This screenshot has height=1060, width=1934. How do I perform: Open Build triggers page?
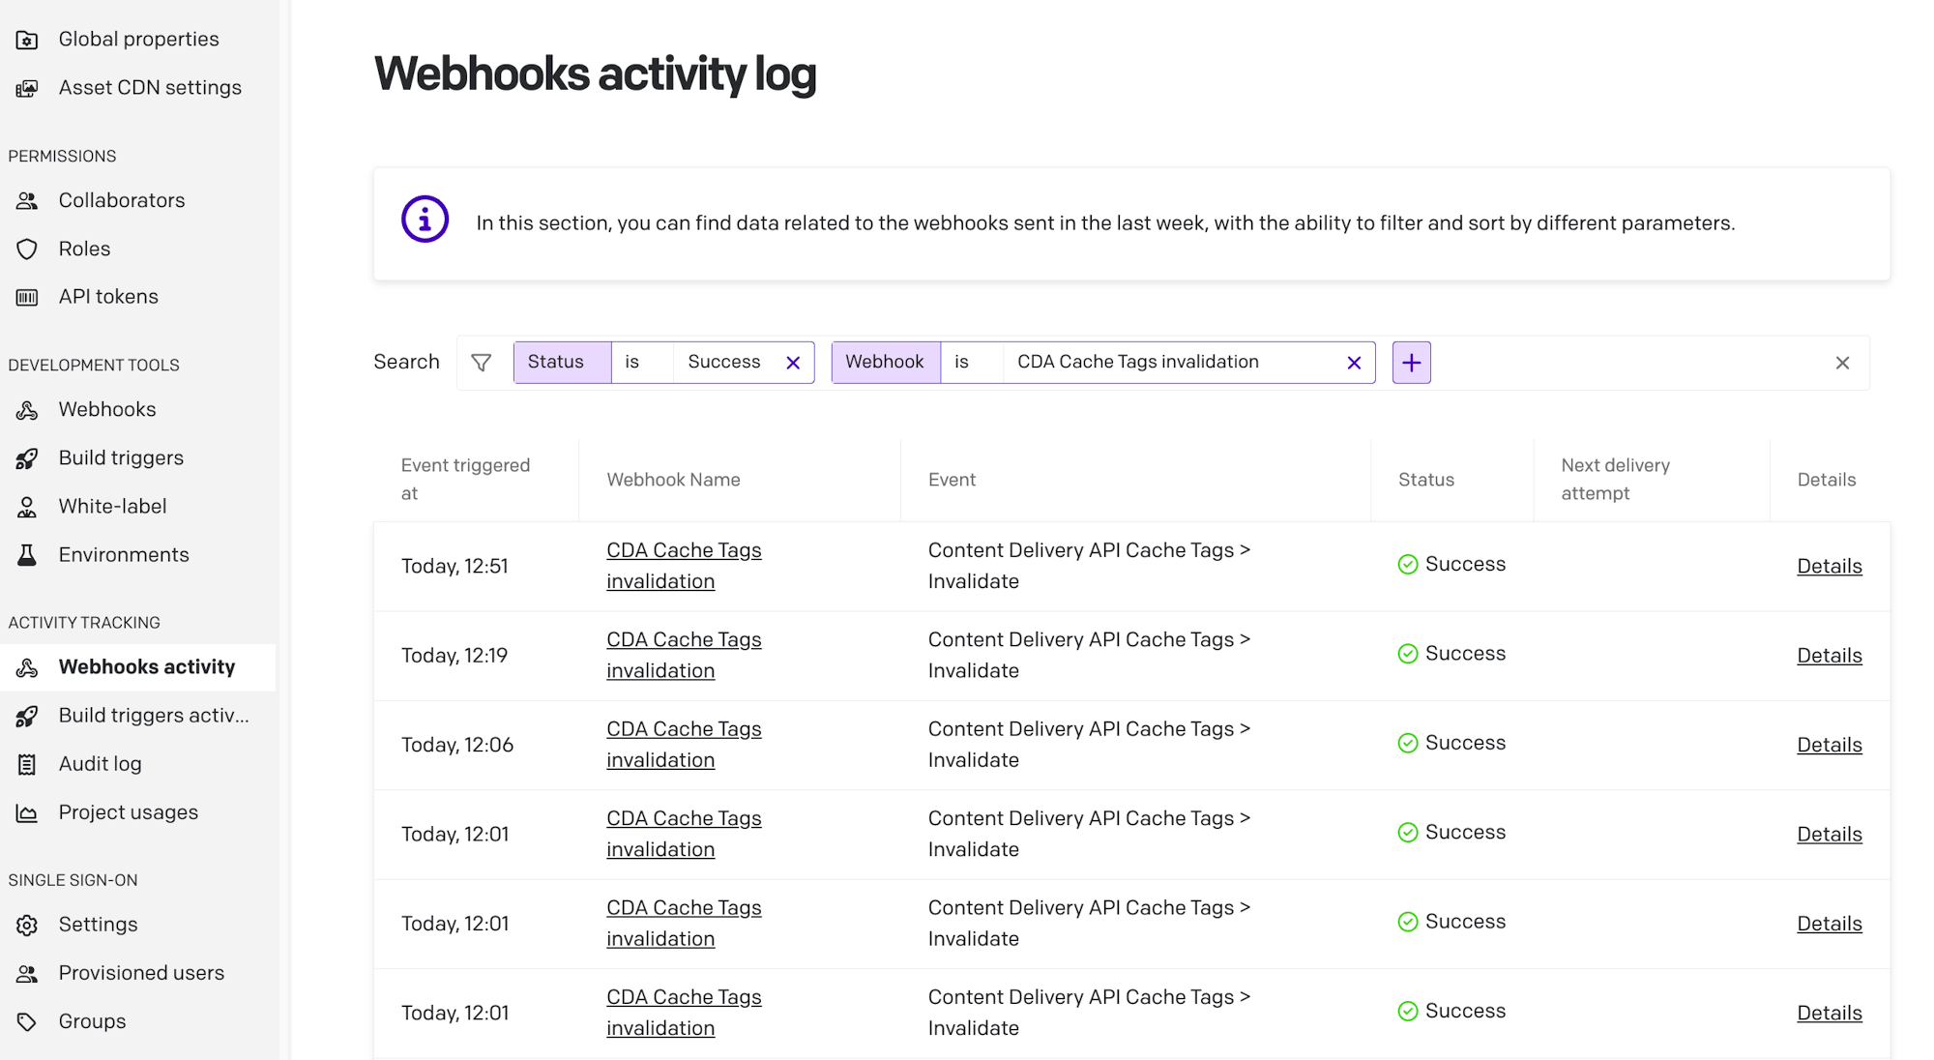(x=121, y=458)
